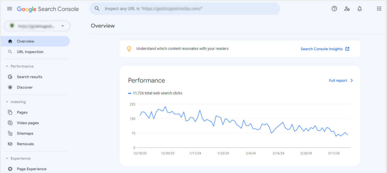Open the navigation hamburger menu

pyautogui.click(x=9, y=8)
